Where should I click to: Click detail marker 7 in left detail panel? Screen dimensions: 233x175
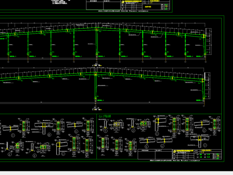pyautogui.click(x=13, y=135)
